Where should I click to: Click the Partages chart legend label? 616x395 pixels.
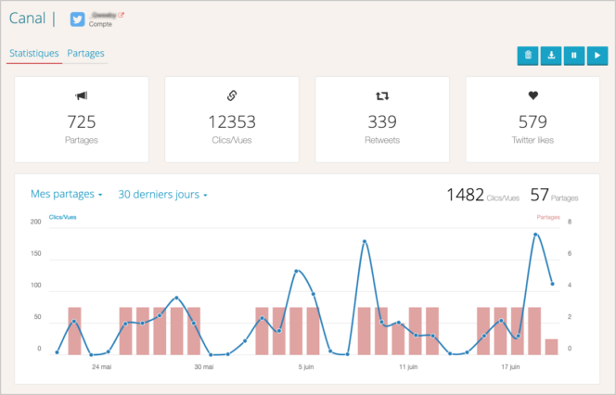tap(548, 217)
